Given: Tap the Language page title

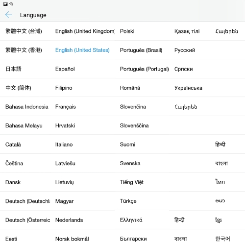Looking at the screenshot, I should click(33, 15).
